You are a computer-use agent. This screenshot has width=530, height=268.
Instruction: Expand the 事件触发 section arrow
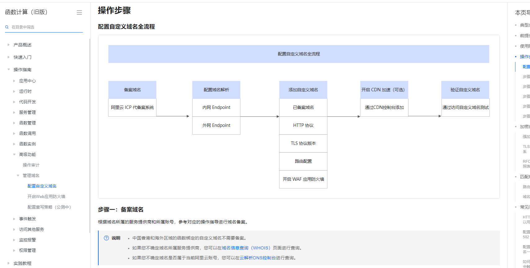coord(14,219)
